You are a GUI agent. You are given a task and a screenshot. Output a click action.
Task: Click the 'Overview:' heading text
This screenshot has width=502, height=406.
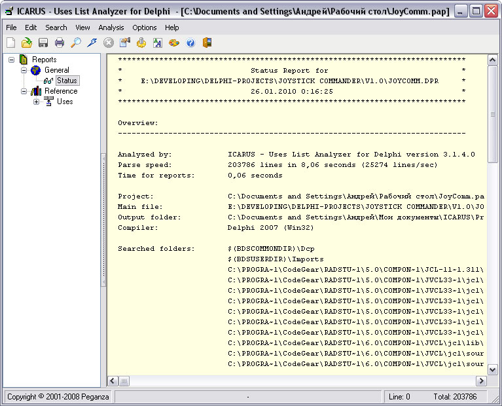coord(138,123)
